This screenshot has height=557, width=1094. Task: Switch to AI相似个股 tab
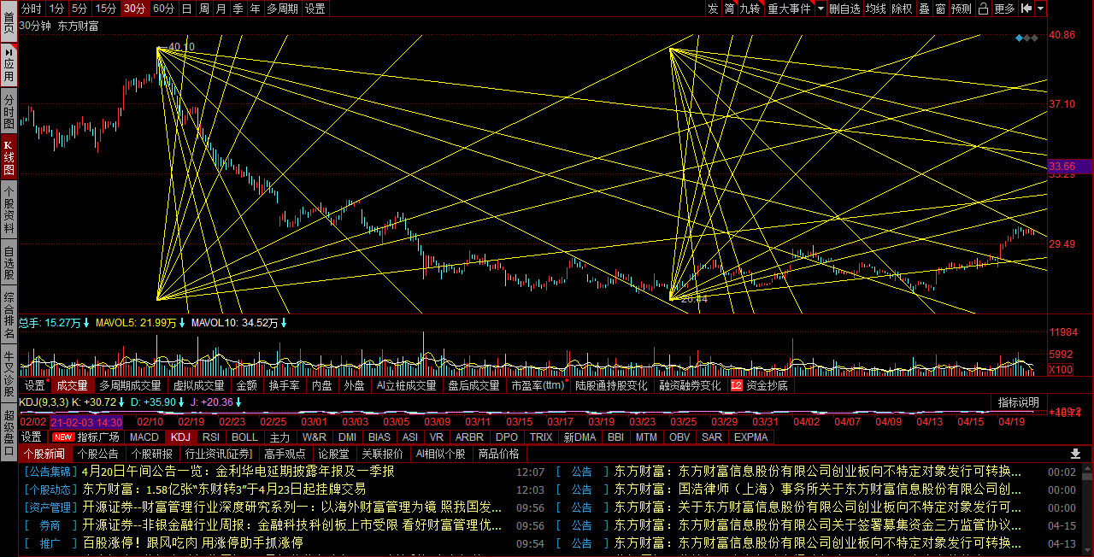[x=440, y=454]
